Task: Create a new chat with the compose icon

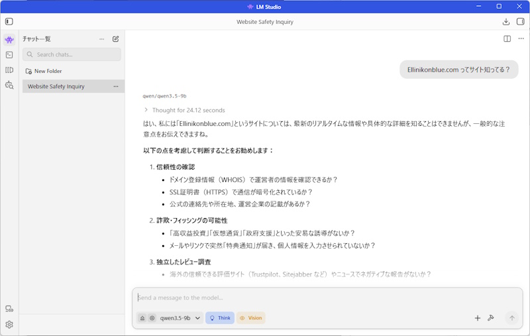Action: (x=116, y=39)
